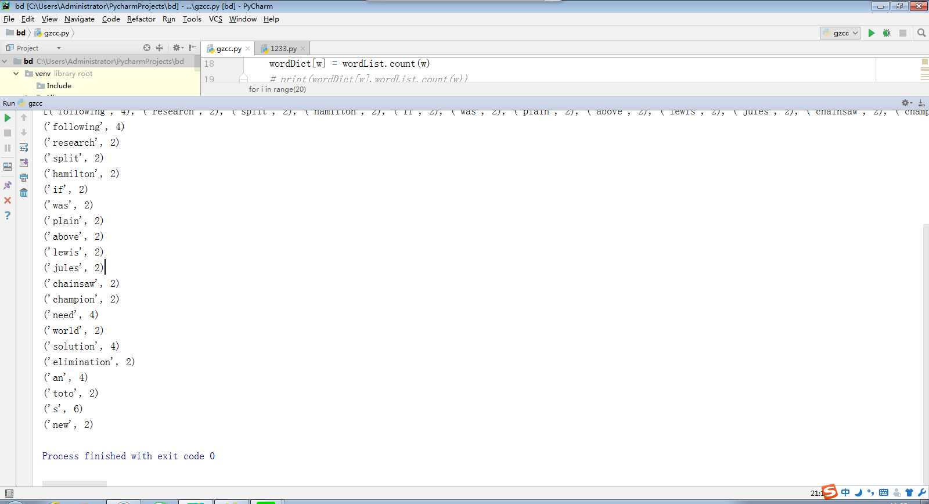
Task: Collapse the venv library root folder
Action: [x=16, y=74]
